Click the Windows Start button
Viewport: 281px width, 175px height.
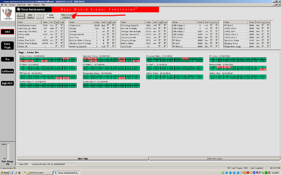tap(5, 173)
